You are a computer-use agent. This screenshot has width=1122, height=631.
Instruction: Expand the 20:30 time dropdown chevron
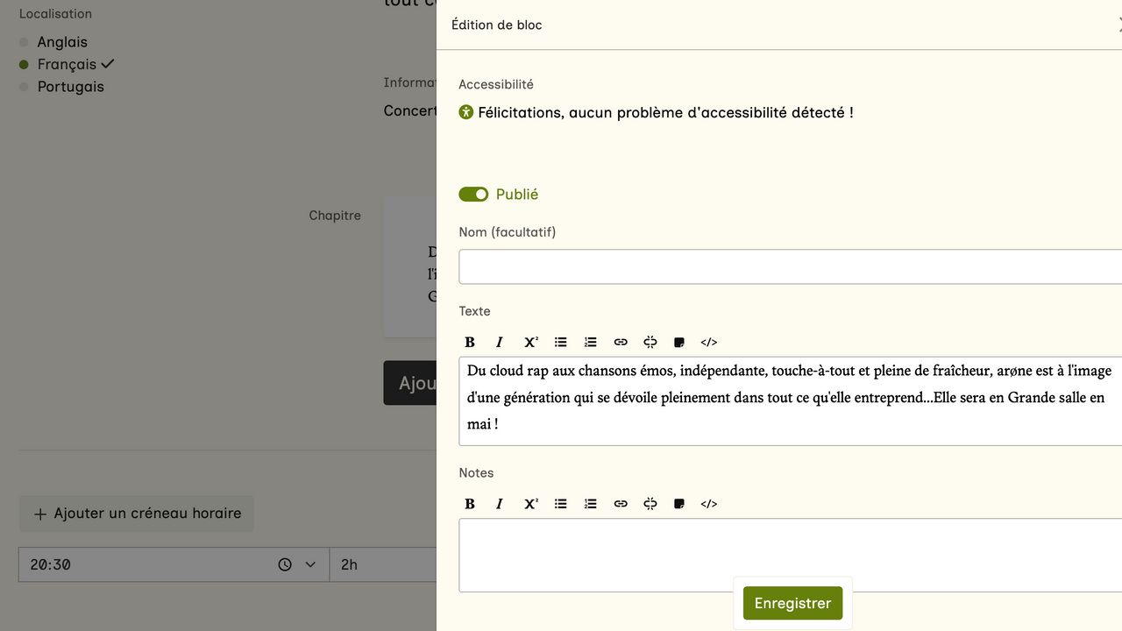tap(310, 565)
